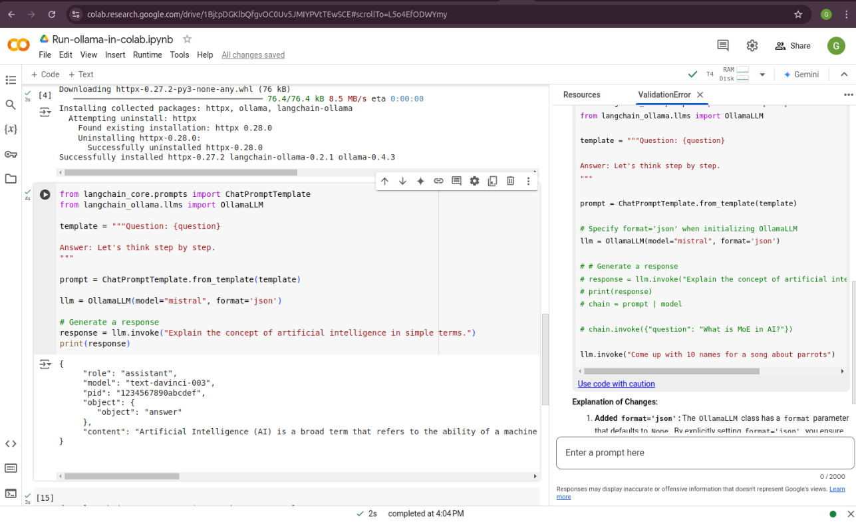Viewport: 856px width, 522px height.
Task: Copy link to cell icon
Action: [438, 181]
